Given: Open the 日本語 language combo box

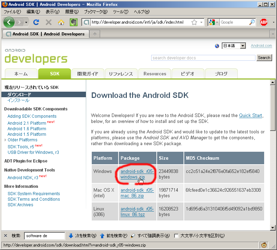Looking at the screenshot, I should (x=234, y=46).
